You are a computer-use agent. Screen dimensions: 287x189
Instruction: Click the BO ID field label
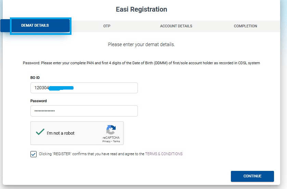35,78
